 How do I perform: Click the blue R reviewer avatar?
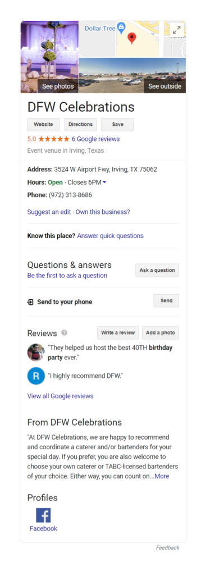[36, 376]
